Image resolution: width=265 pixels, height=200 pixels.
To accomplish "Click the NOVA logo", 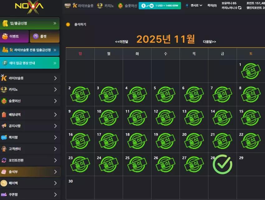I will 29,7.
